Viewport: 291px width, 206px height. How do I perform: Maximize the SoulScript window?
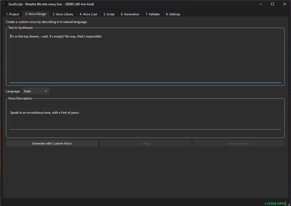click(273, 4)
